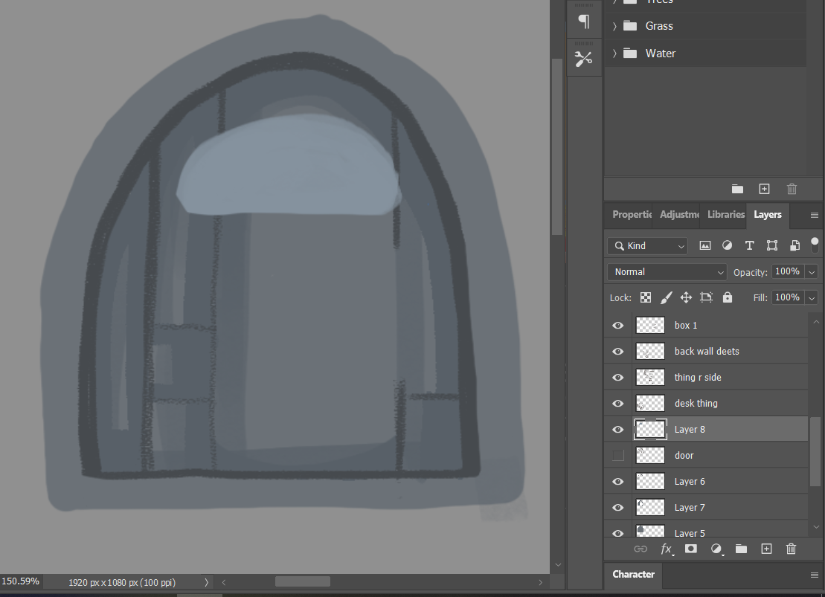Image resolution: width=825 pixels, height=597 pixels.
Task: Switch to the Adjustments tab
Action: tap(679, 215)
